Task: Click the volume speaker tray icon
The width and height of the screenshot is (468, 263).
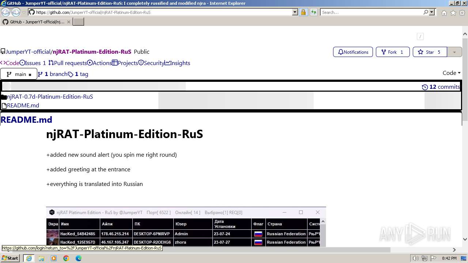Action: coord(415,258)
